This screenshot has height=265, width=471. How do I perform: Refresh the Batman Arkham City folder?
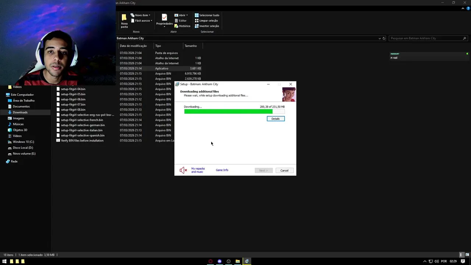pyautogui.click(x=384, y=38)
